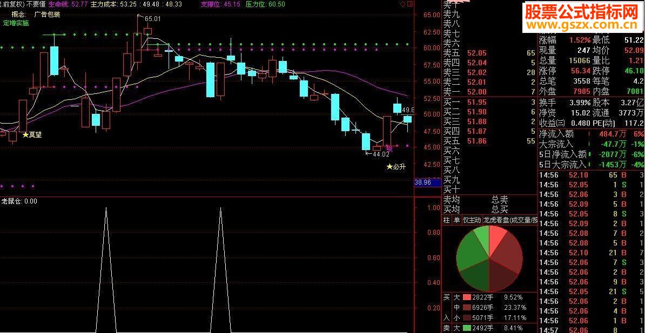Viewport: 645px width, 333px height.
Task: Click the 生命线 indicator label
Action: 59,4
